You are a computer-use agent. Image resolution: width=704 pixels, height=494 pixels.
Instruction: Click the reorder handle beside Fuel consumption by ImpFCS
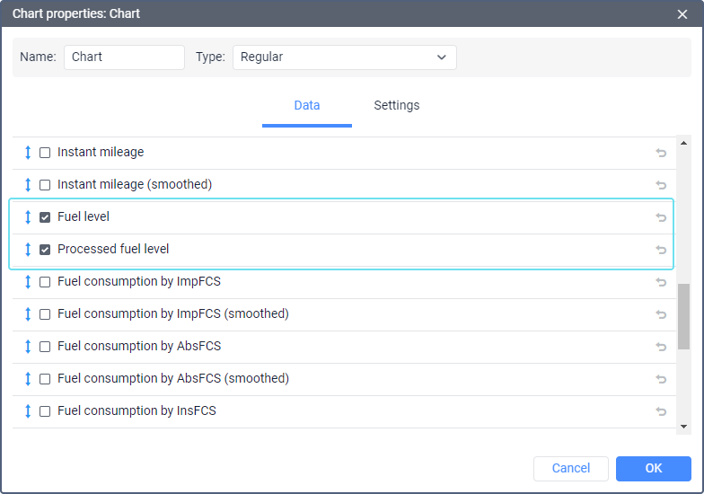click(x=28, y=282)
